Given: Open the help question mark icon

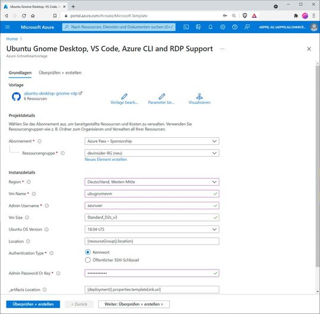Looking at the screenshot, I should 235,27.
